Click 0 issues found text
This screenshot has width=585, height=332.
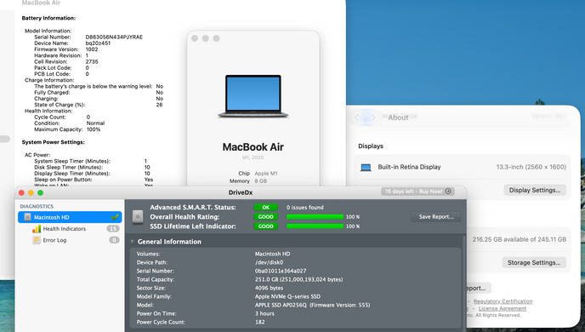[304, 207]
